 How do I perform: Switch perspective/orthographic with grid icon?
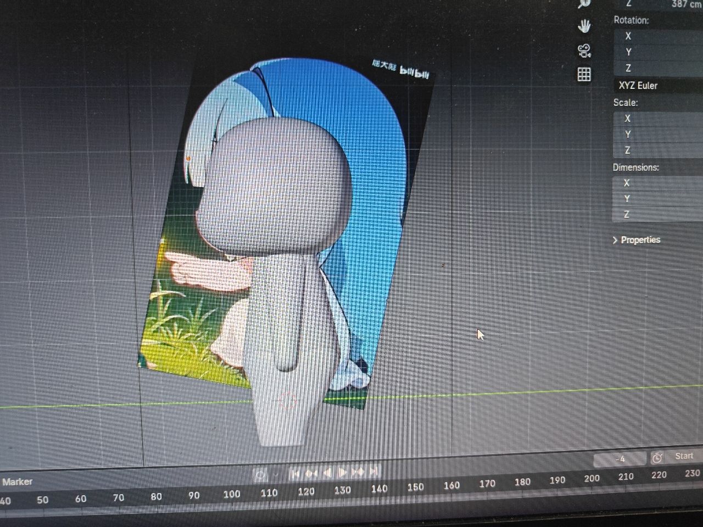pyautogui.click(x=584, y=75)
